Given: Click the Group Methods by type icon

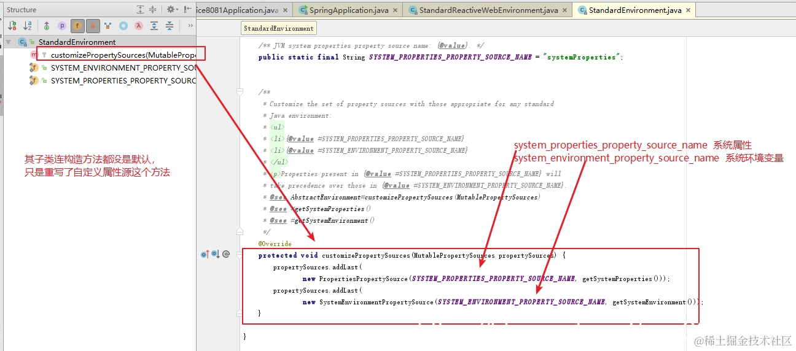Looking at the screenshot, I should coord(108,26).
